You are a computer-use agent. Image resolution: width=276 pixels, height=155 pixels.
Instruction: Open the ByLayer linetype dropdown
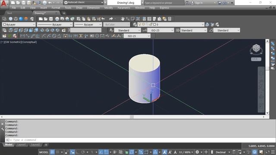(x=55, y=25)
